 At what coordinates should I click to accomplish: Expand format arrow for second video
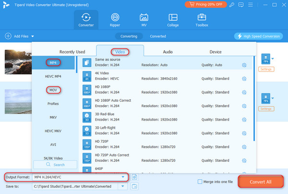(x=273, y=98)
